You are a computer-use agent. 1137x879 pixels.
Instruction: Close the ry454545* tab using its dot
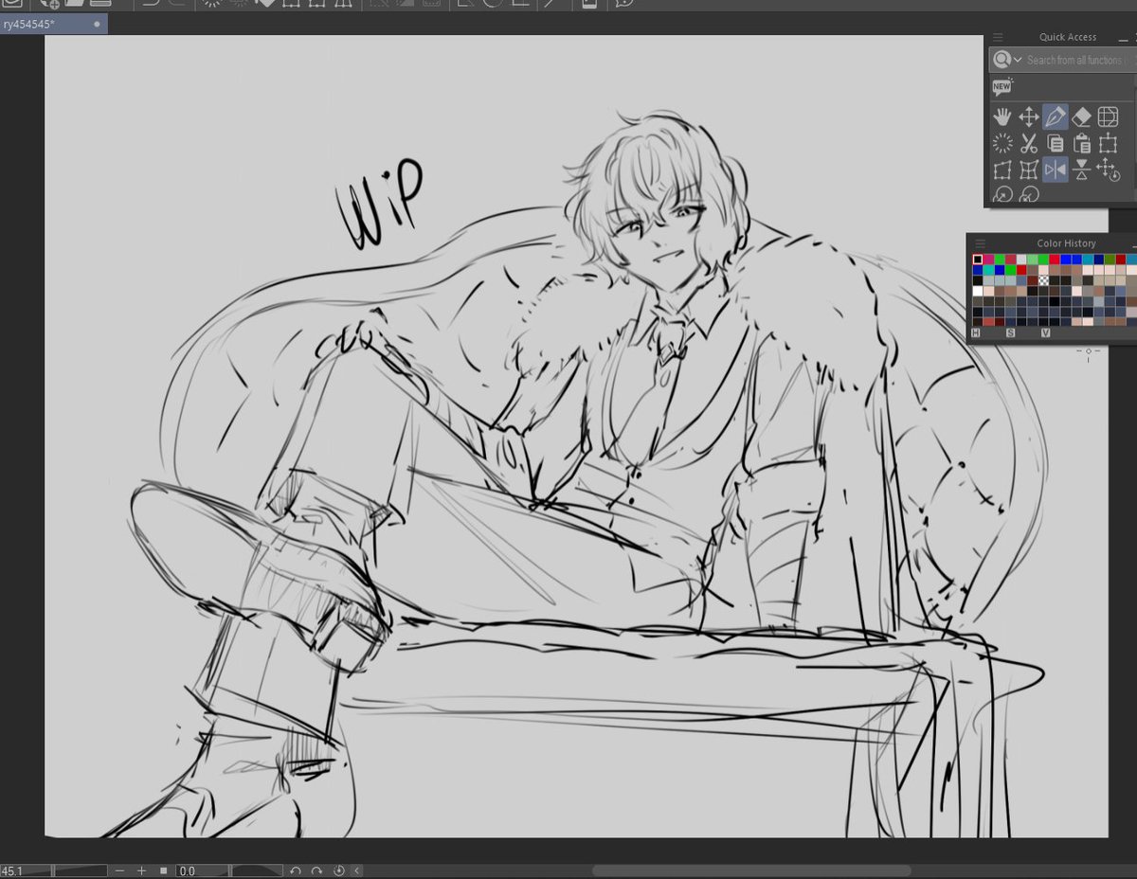coord(98,25)
